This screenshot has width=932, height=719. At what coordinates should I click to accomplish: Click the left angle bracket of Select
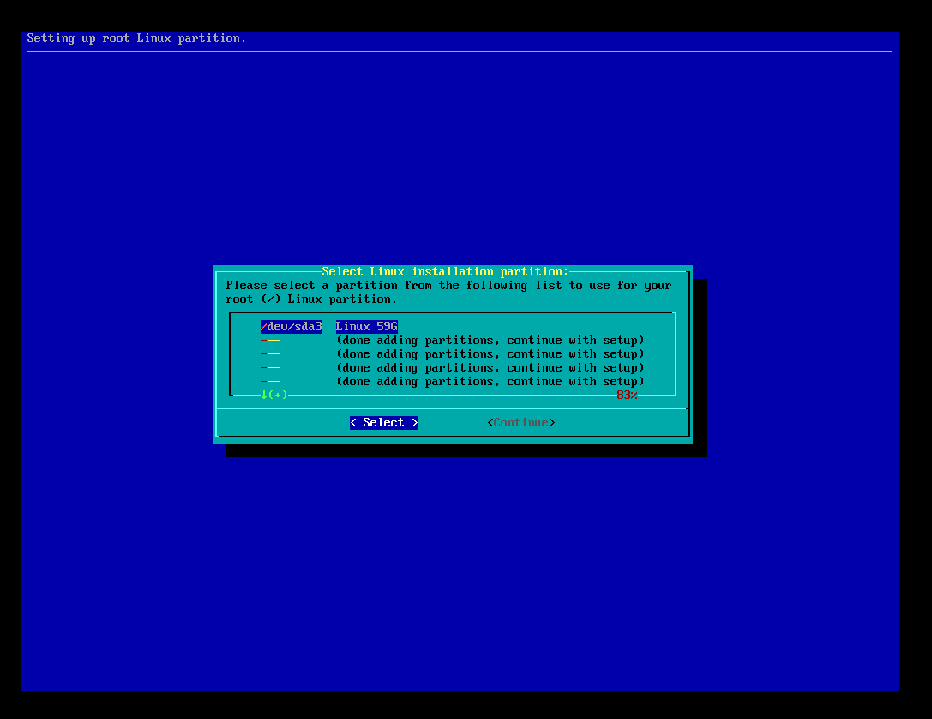pos(353,423)
